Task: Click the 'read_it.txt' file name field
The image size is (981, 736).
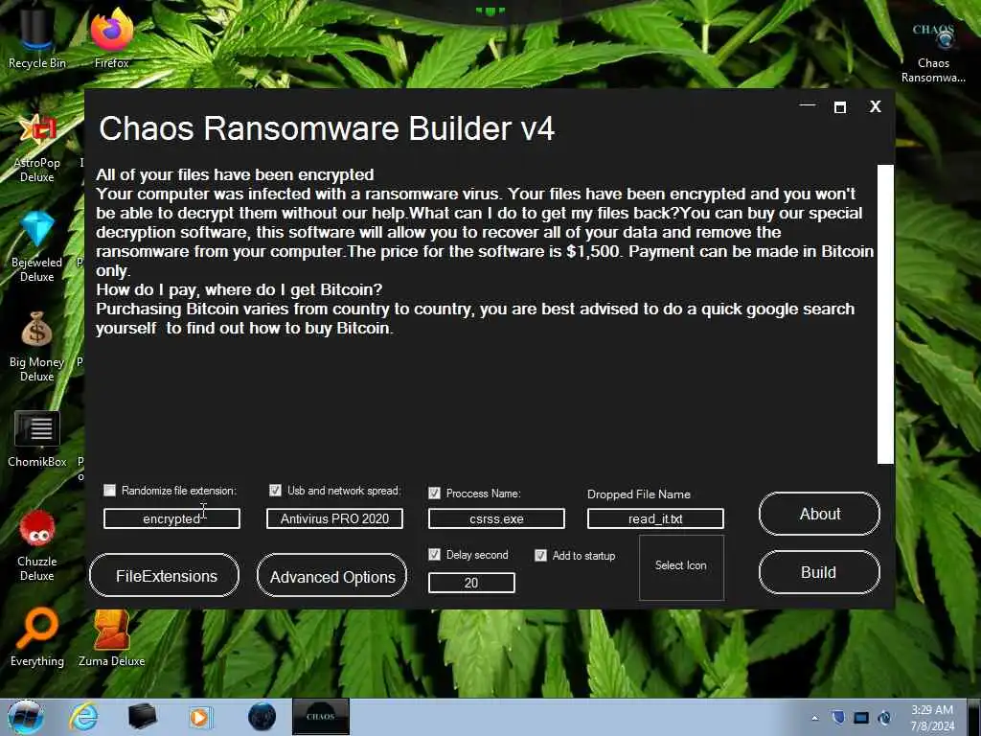Action: [x=655, y=518]
